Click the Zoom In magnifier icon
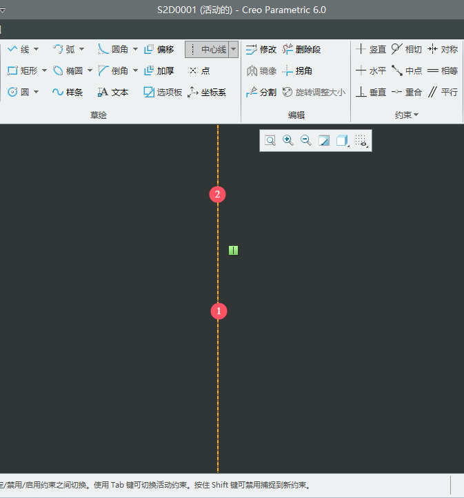The height and width of the screenshot is (498, 464). [288, 140]
